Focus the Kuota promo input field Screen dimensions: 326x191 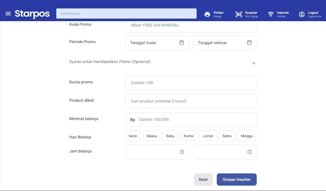coord(191,83)
